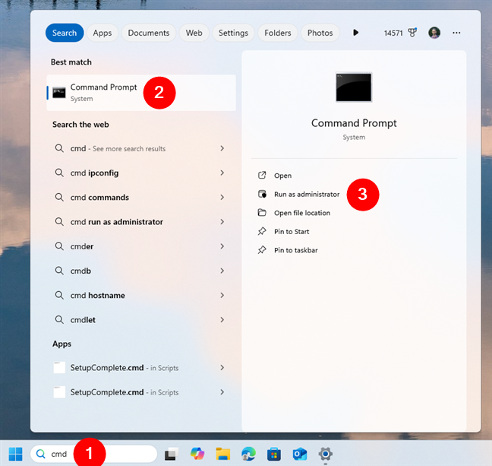Select the Search filter tab
This screenshot has width=492, height=466.
65,33
